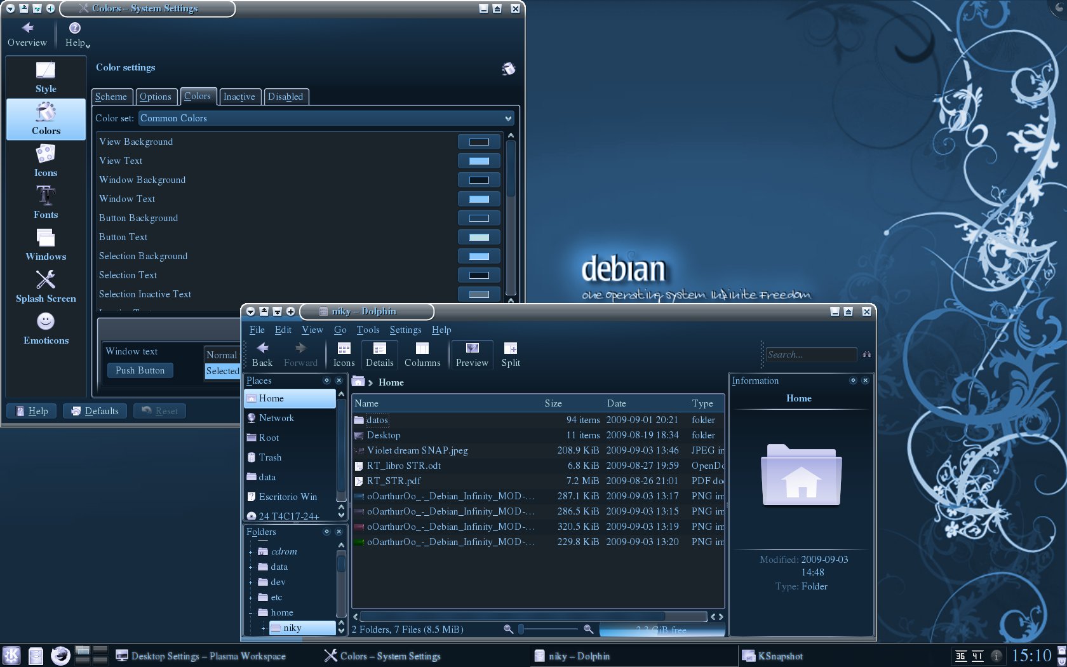Viewport: 1067px width, 667px height.
Task: Open the File menu in Dolphin
Action: (x=257, y=330)
